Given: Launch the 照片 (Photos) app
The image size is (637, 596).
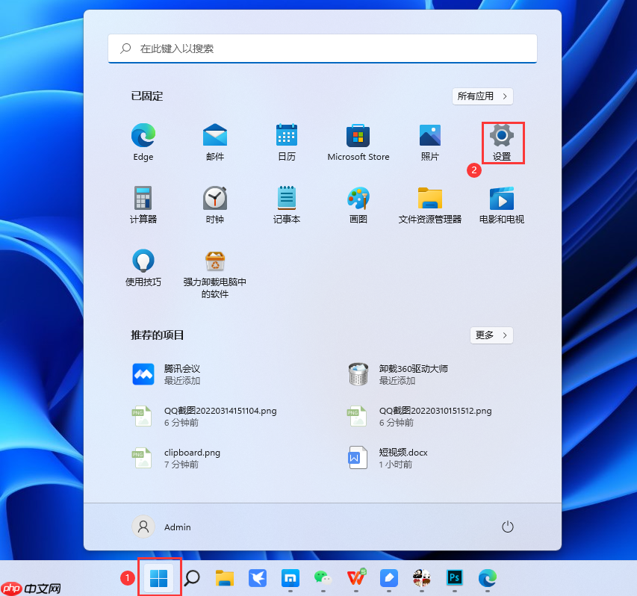Looking at the screenshot, I should pyautogui.click(x=429, y=137).
